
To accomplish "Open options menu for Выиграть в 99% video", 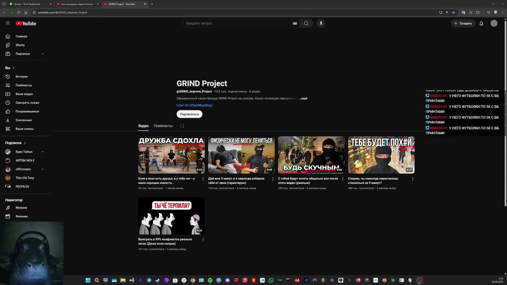I will point(203,239).
